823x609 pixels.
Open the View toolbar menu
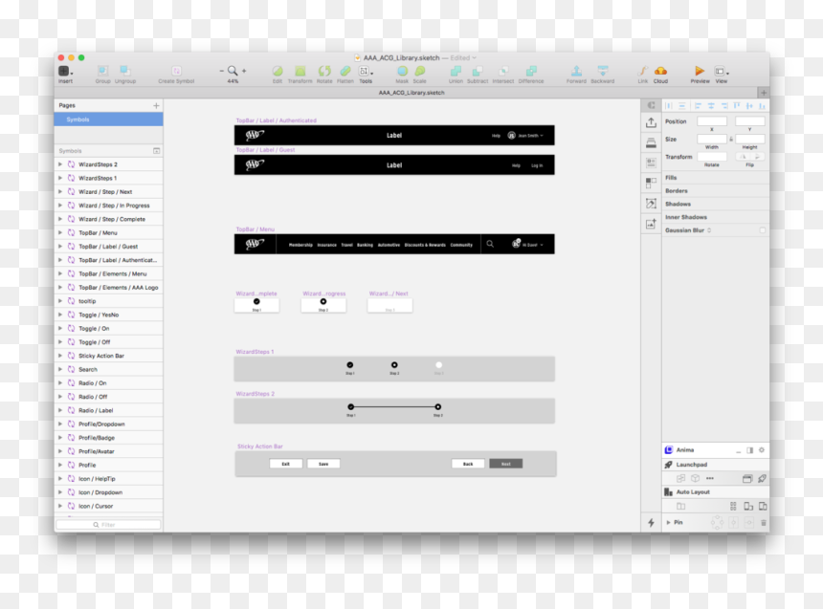pos(722,71)
